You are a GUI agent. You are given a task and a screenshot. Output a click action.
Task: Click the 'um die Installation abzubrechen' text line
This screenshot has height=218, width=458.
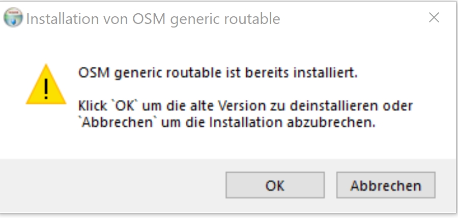tap(226, 123)
